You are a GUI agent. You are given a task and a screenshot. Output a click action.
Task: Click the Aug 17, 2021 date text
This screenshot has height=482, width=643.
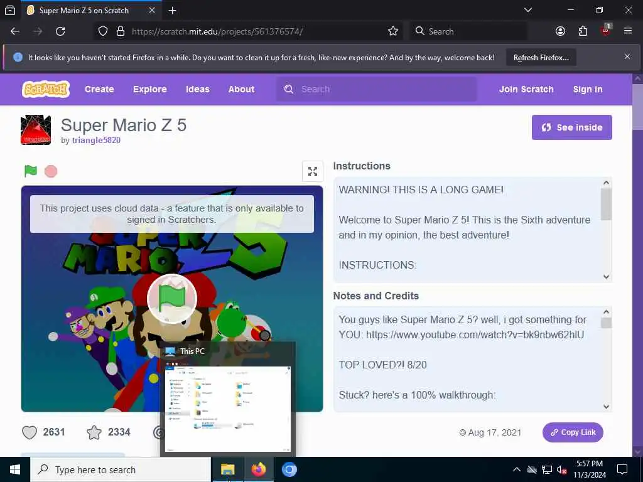[x=495, y=433]
